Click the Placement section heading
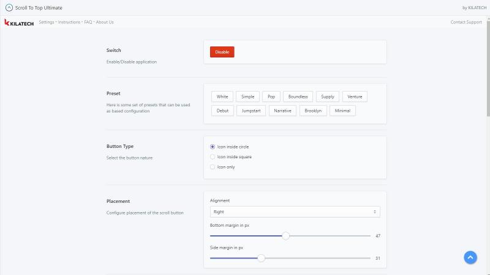 (118, 202)
